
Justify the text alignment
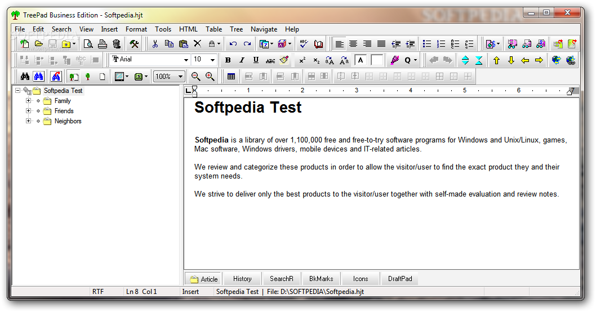click(381, 44)
